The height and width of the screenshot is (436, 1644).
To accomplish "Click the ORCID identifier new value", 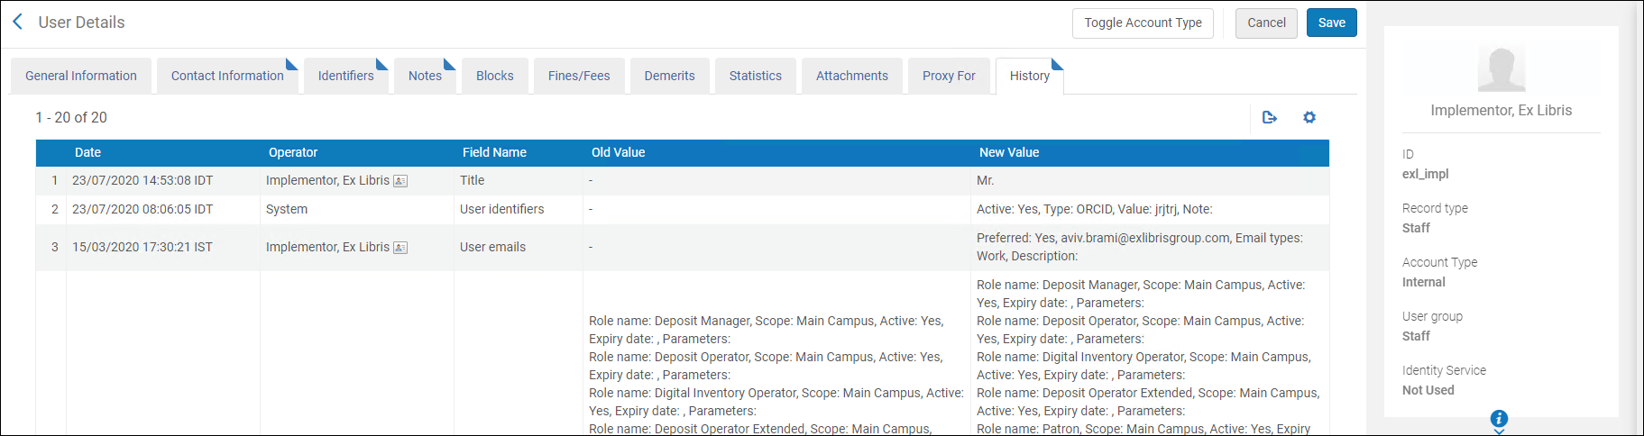I will (x=1094, y=209).
